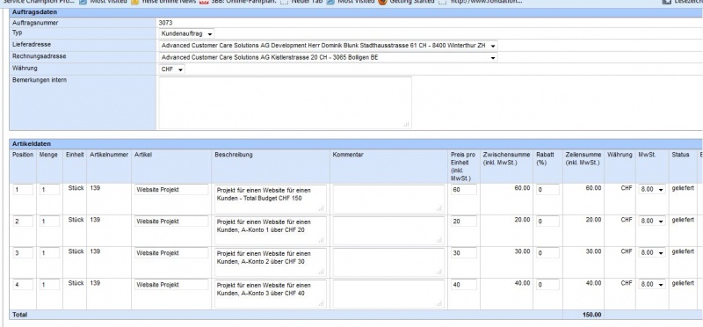Open the Währung CHF dropdown in Auftragsdaten
The image size is (703, 327).
(172, 69)
